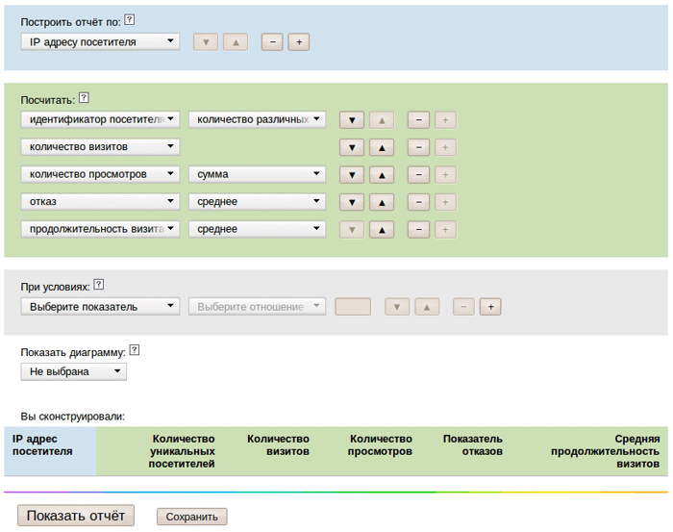The image size is (673, 532).
Task: Remove количество просмотров row with minus
Action: coord(418,175)
